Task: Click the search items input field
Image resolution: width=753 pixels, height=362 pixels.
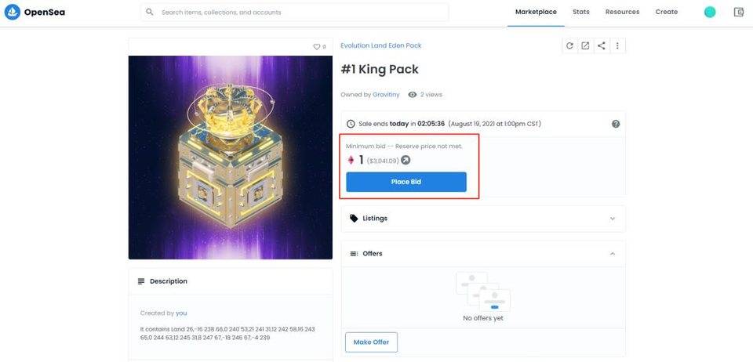Action: 295,13
